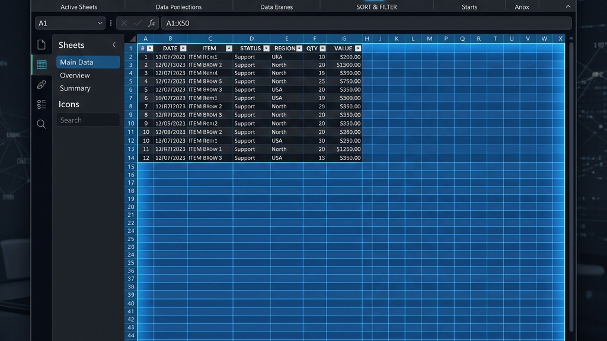Click the fx insert function icon
Image resolution: width=607 pixels, height=341 pixels.
[152, 23]
